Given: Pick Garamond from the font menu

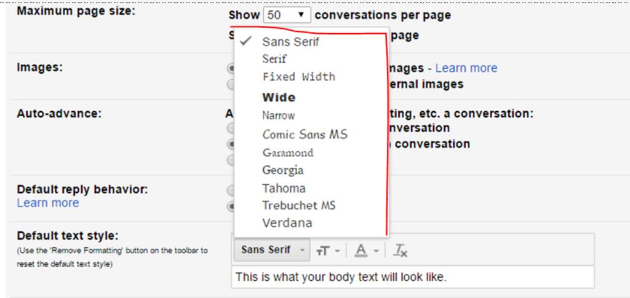Looking at the screenshot, I should pyautogui.click(x=287, y=152).
